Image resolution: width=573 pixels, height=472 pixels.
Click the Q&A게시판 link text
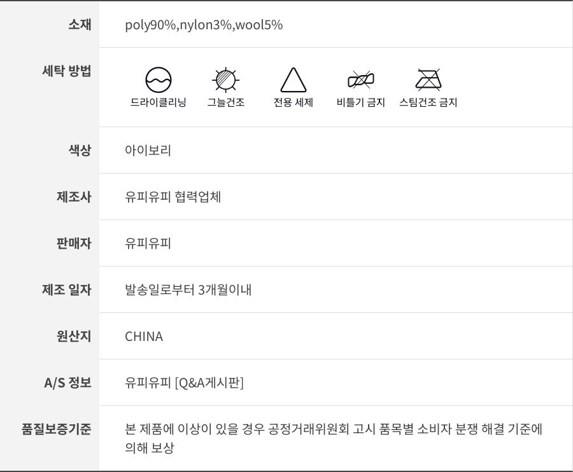[209, 383]
